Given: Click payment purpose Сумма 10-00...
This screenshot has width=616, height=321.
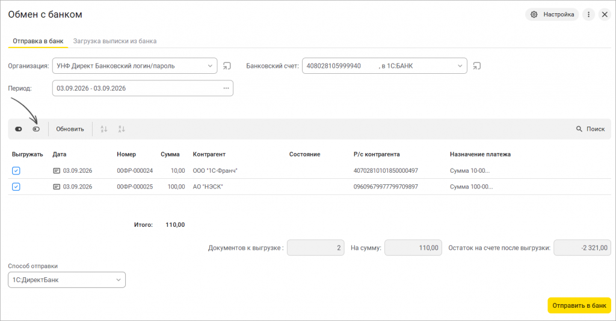Looking at the screenshot, I should coord(469,171).
